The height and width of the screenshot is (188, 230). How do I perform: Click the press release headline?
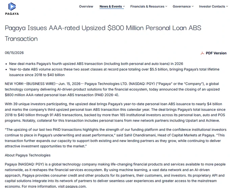coord(103,33)
